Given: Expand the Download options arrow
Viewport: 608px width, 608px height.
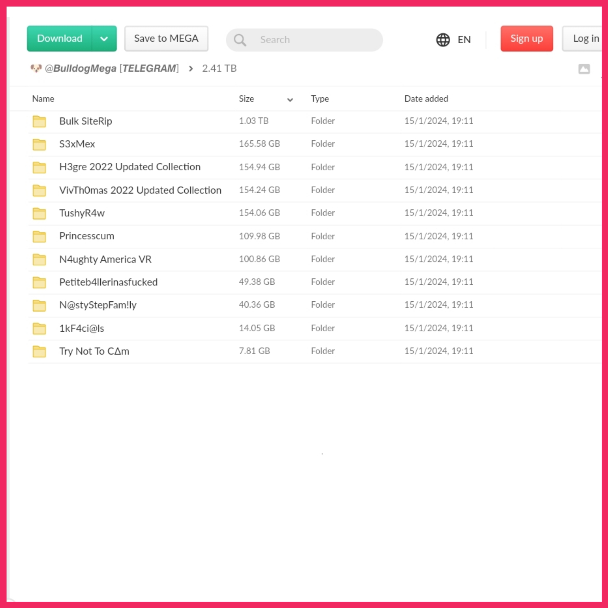Looking at the screenshot, I should [104, 39].
